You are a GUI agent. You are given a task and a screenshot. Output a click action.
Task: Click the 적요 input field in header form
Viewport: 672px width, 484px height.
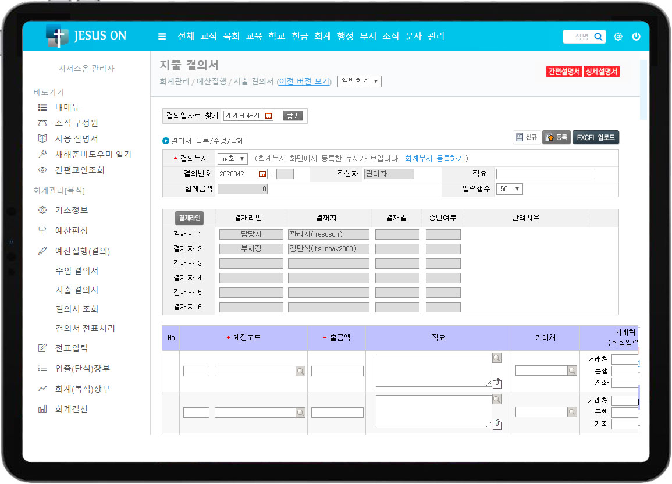point(545,174)
